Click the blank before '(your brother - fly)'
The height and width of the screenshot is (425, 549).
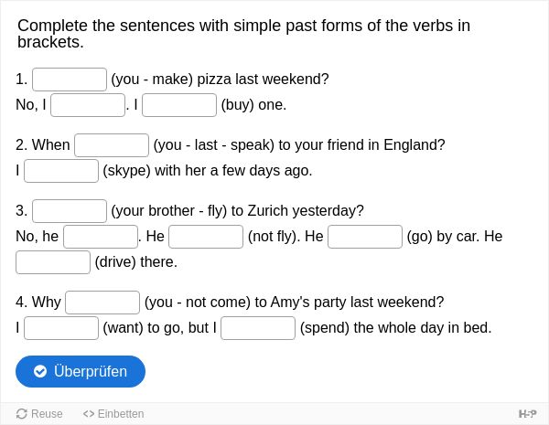(x=70, y=211)
